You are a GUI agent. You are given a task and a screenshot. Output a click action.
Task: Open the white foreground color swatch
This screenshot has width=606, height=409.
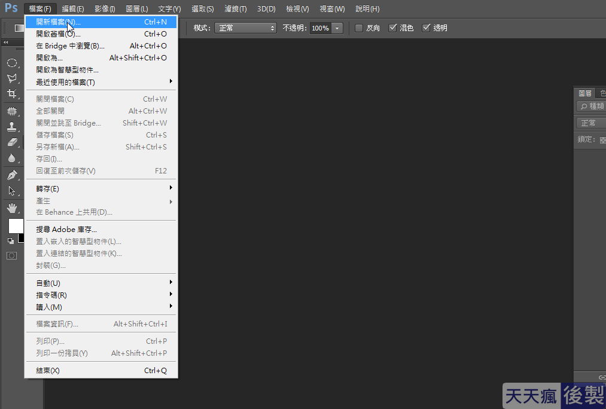(16, 226)
